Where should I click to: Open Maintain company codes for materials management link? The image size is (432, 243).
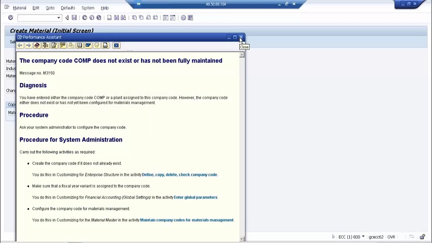pos(187,220)
